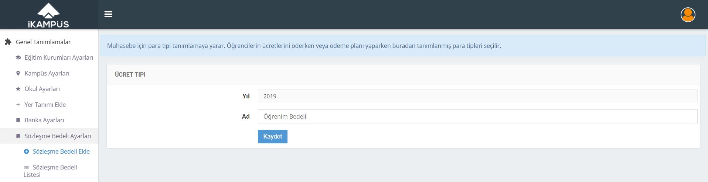The image size is (708, 182).
Task: Click the list icon beside Sözleşme Bedeli Listesi
Action: tap(26, 167)
